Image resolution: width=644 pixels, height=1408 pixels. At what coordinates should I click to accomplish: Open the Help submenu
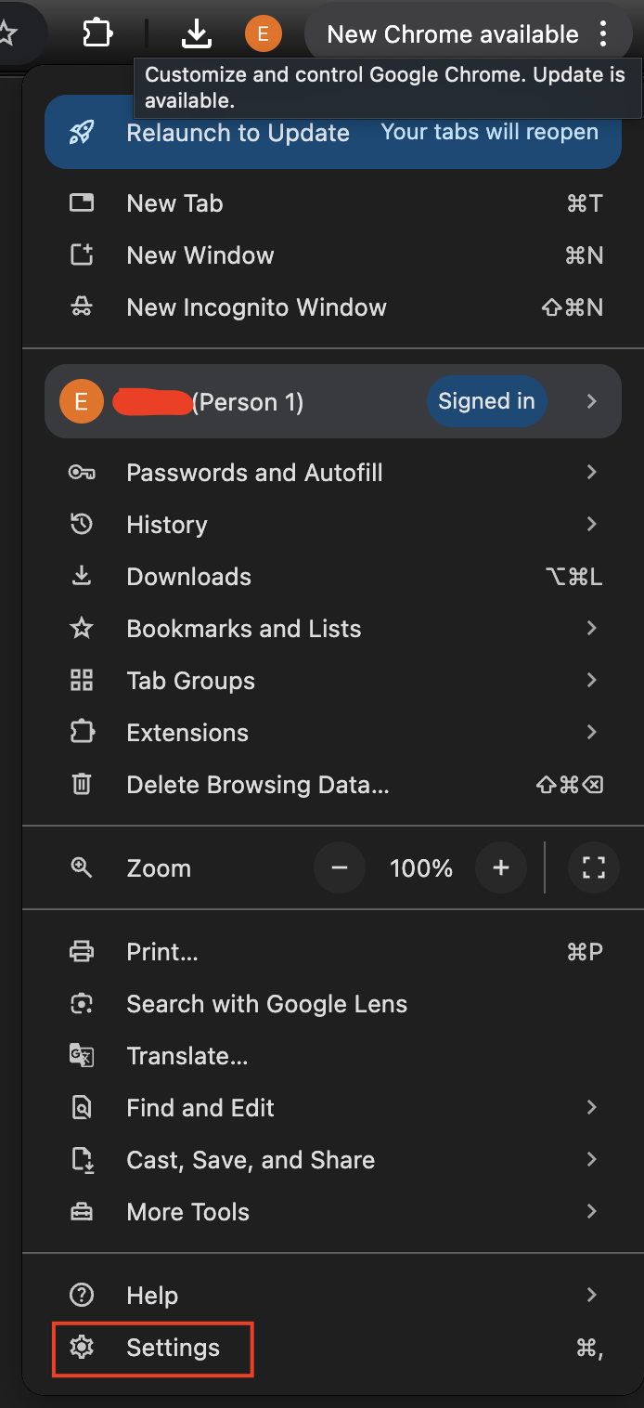click(592, 1295)
